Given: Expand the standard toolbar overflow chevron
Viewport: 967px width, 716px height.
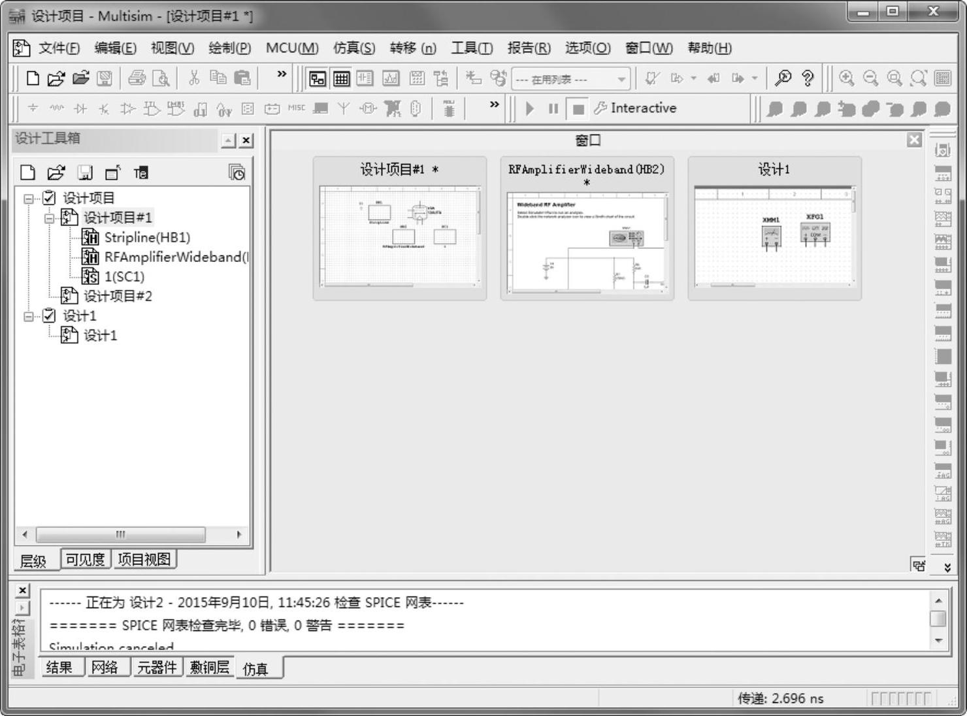Looking at the screenshot, I should pos(282,74).
